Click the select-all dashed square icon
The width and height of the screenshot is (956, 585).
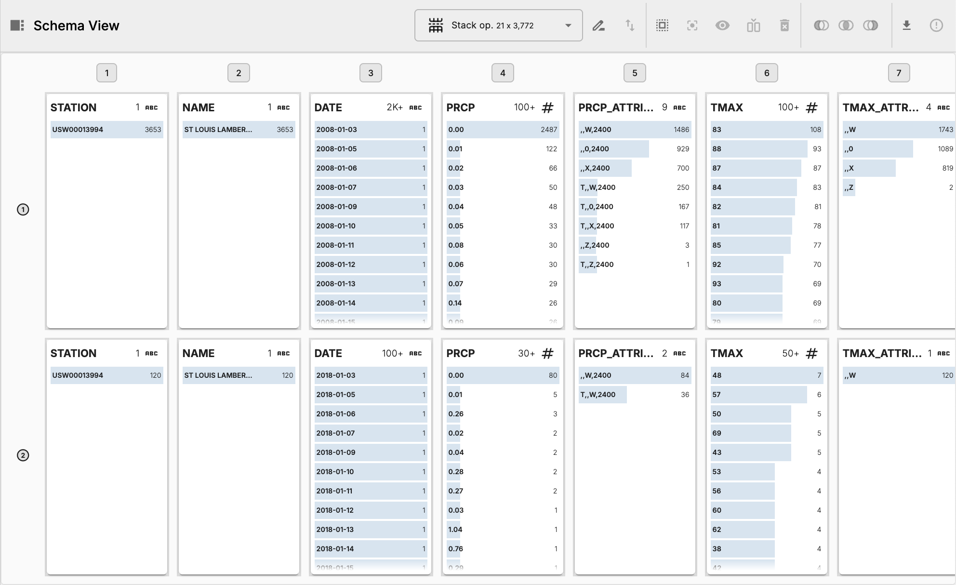[x=663, y=26]
